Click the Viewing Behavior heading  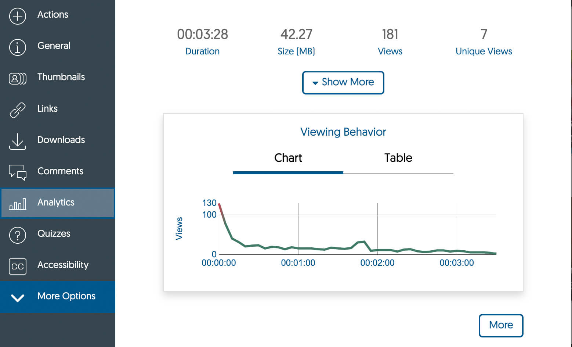[343, 132]
